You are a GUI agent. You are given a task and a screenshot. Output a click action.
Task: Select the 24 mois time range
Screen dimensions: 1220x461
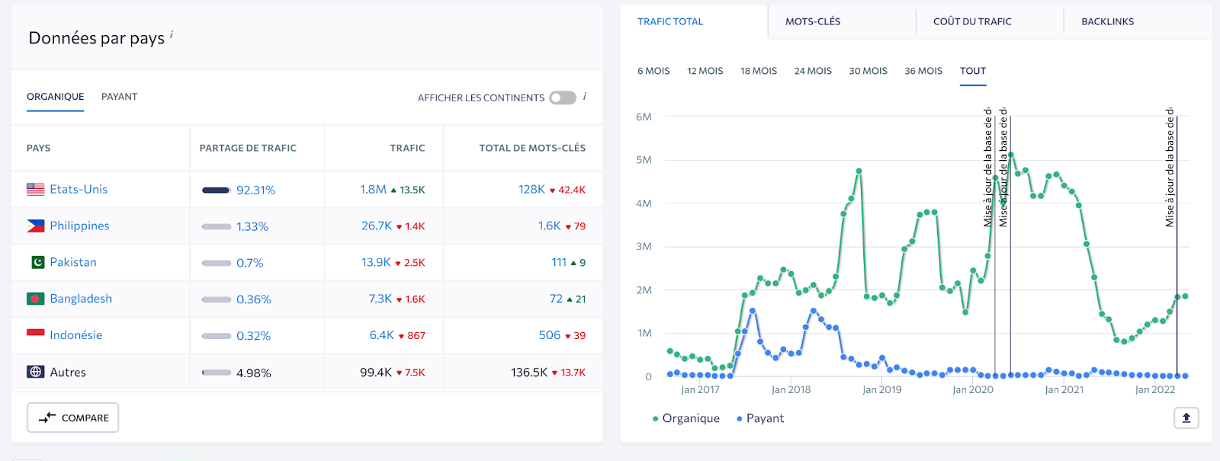click(813, 71)
